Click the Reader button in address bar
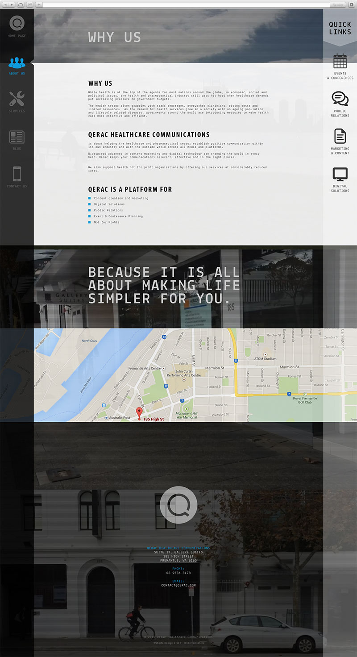 coord(338,4)
